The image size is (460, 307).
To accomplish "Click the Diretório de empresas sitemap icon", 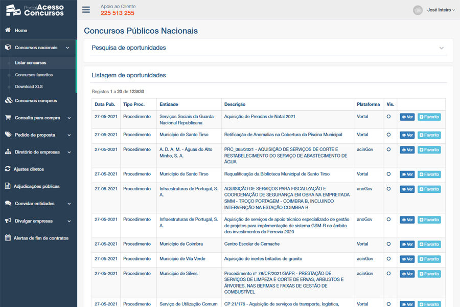I will click(x=8, y=152).
